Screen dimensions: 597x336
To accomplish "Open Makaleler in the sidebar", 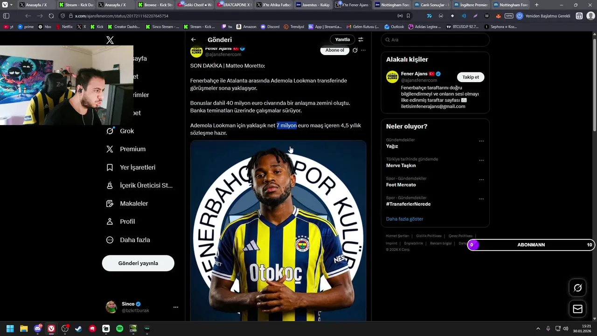I will pyautogui.click(x=127, y=203).
